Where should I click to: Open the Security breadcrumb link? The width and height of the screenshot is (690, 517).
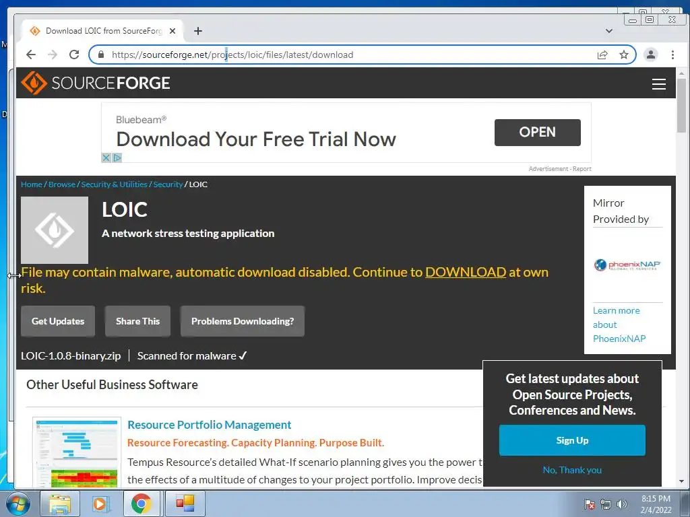coord(168,184)
